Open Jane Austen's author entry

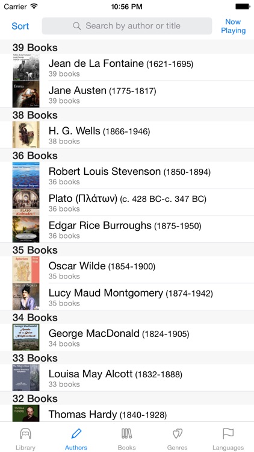point(127,94)
